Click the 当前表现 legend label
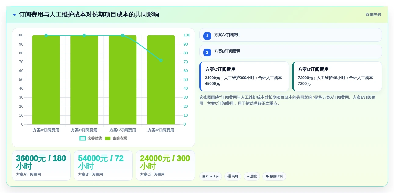The width and height of the screenshot is (394, 193). (120, 138)
